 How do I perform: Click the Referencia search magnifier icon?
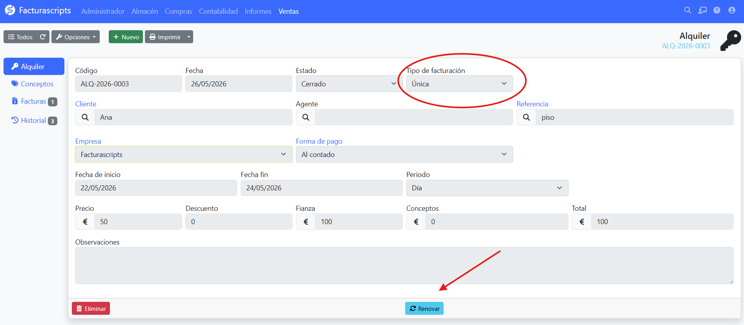(x=526, y=117)
